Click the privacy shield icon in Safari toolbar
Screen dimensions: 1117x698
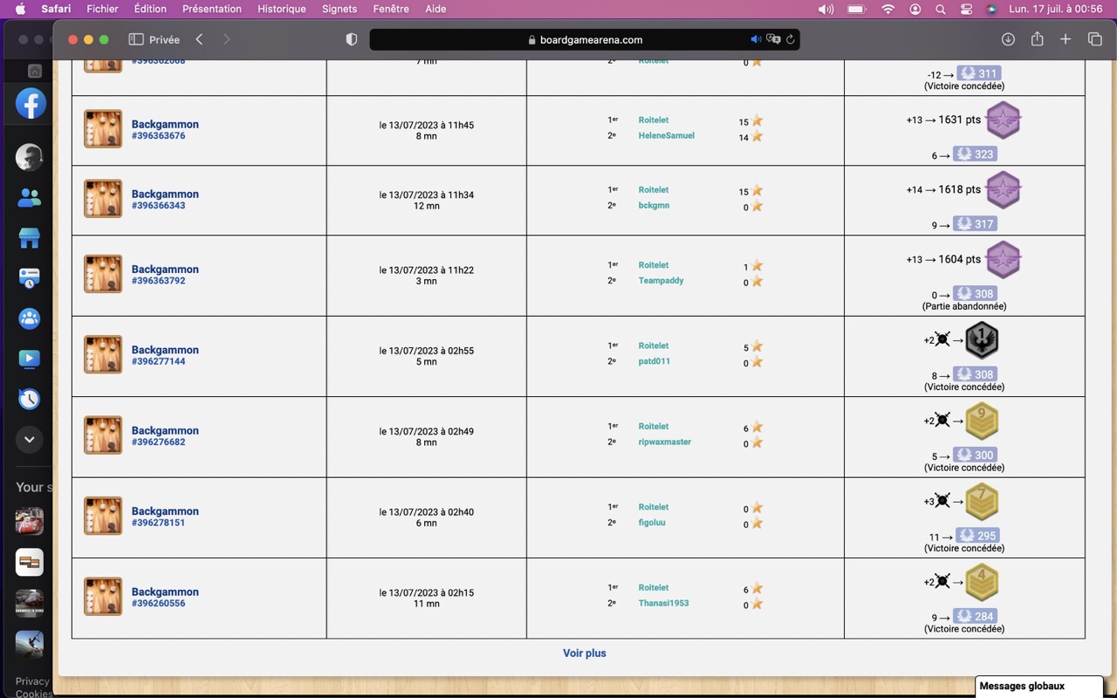click(352, 39)
